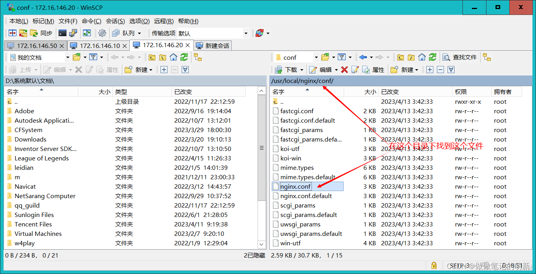Go to local home directory icon

(x=173, y=57)
